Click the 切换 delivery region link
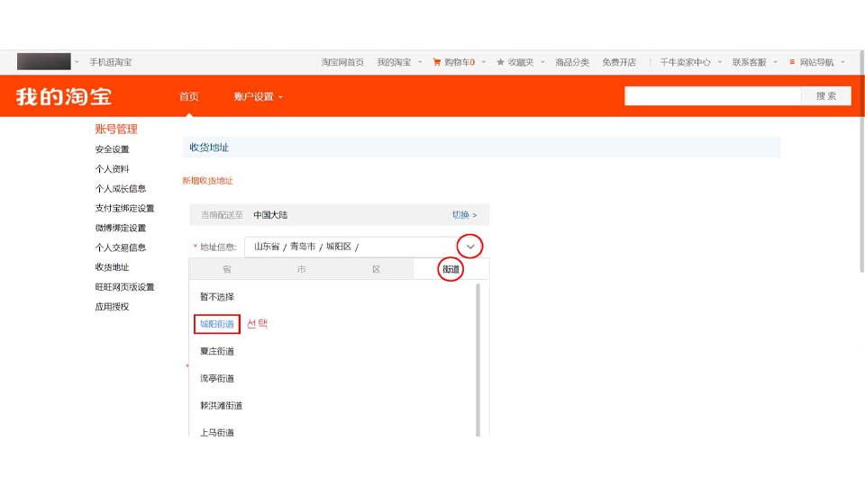This screenshot has height=486, width=865. [x=464, y=215]
